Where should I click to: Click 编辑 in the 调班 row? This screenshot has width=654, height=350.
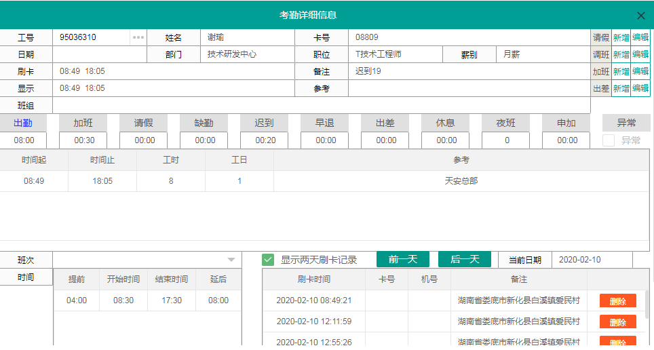click(x=640, y=55)
